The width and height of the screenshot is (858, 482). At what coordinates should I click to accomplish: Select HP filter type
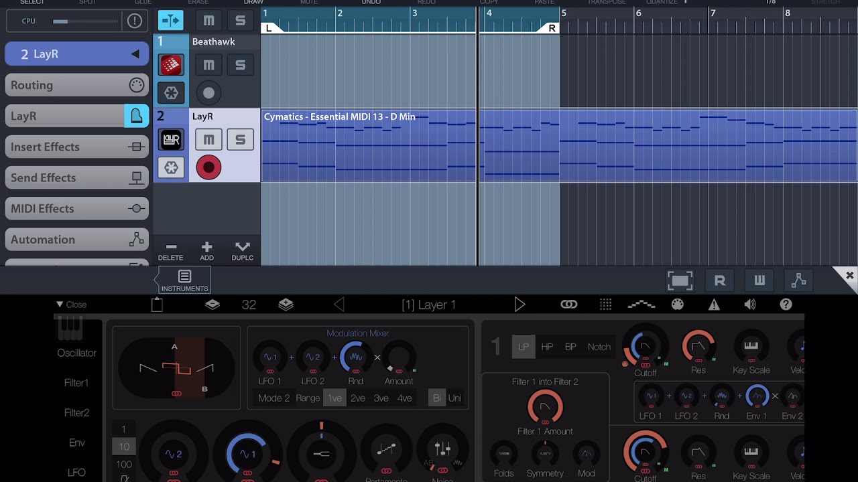547,347
